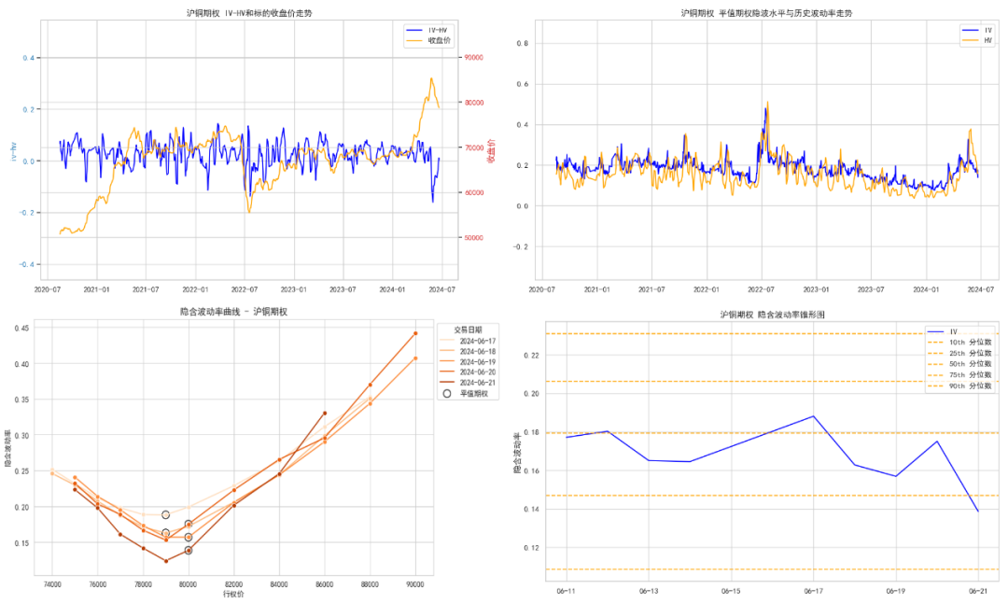Click the 'iv-hv' left axis label

pos(13,152)
